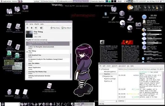Screen dimensions: 165x106
Task: Click The Thing album cover thumbnail
Action: point(29,34)
